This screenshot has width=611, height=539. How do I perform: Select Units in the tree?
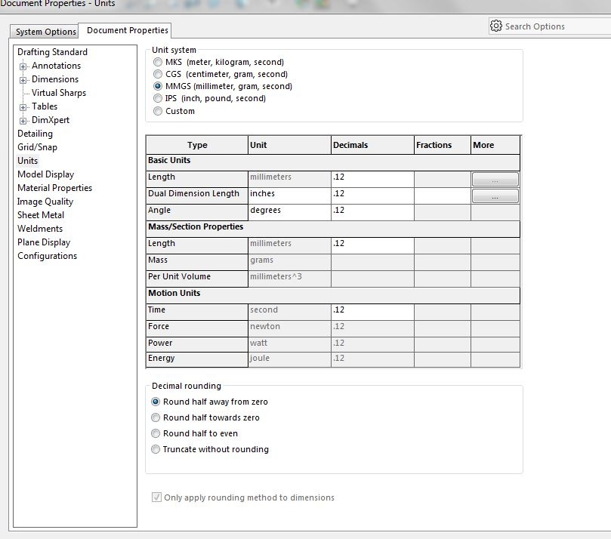(27, 161)
